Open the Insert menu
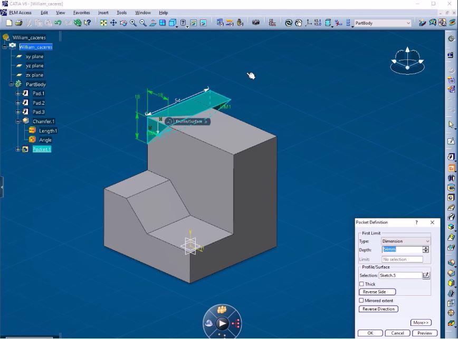The image size is (458, 339). pos(103,13)
